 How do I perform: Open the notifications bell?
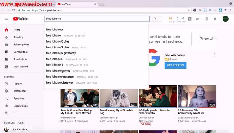pos(215,19)
